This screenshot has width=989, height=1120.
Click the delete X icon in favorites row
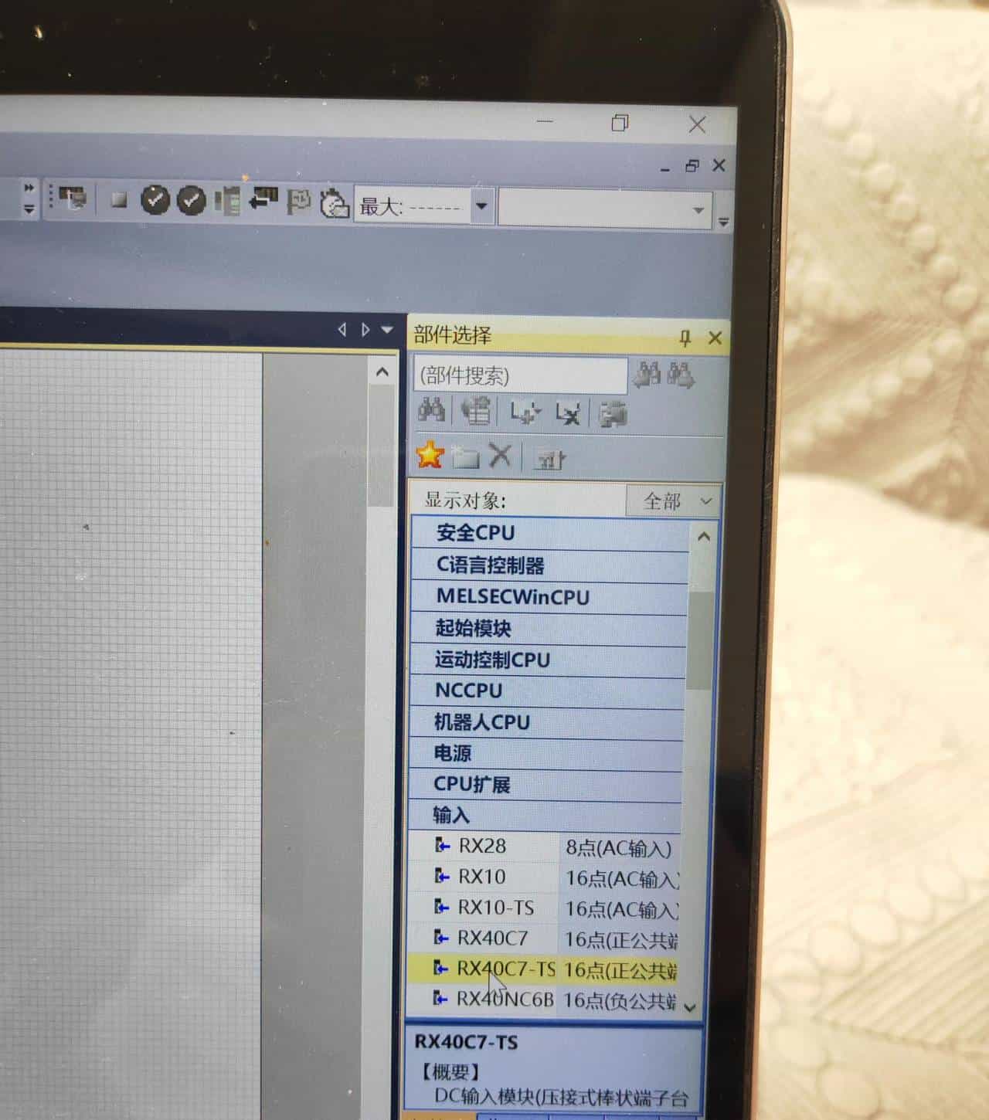coord(500,456)
